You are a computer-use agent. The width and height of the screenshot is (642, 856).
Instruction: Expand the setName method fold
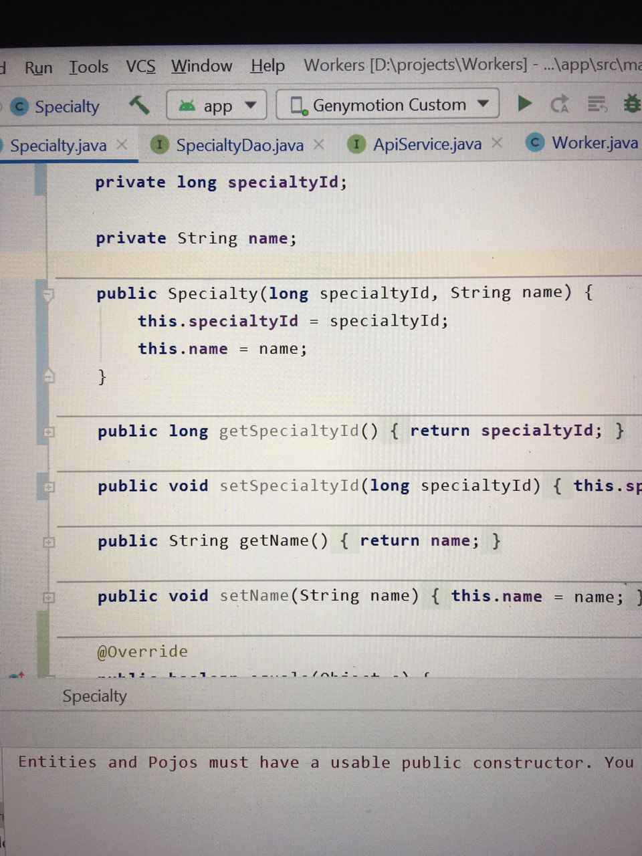[48, 597]
